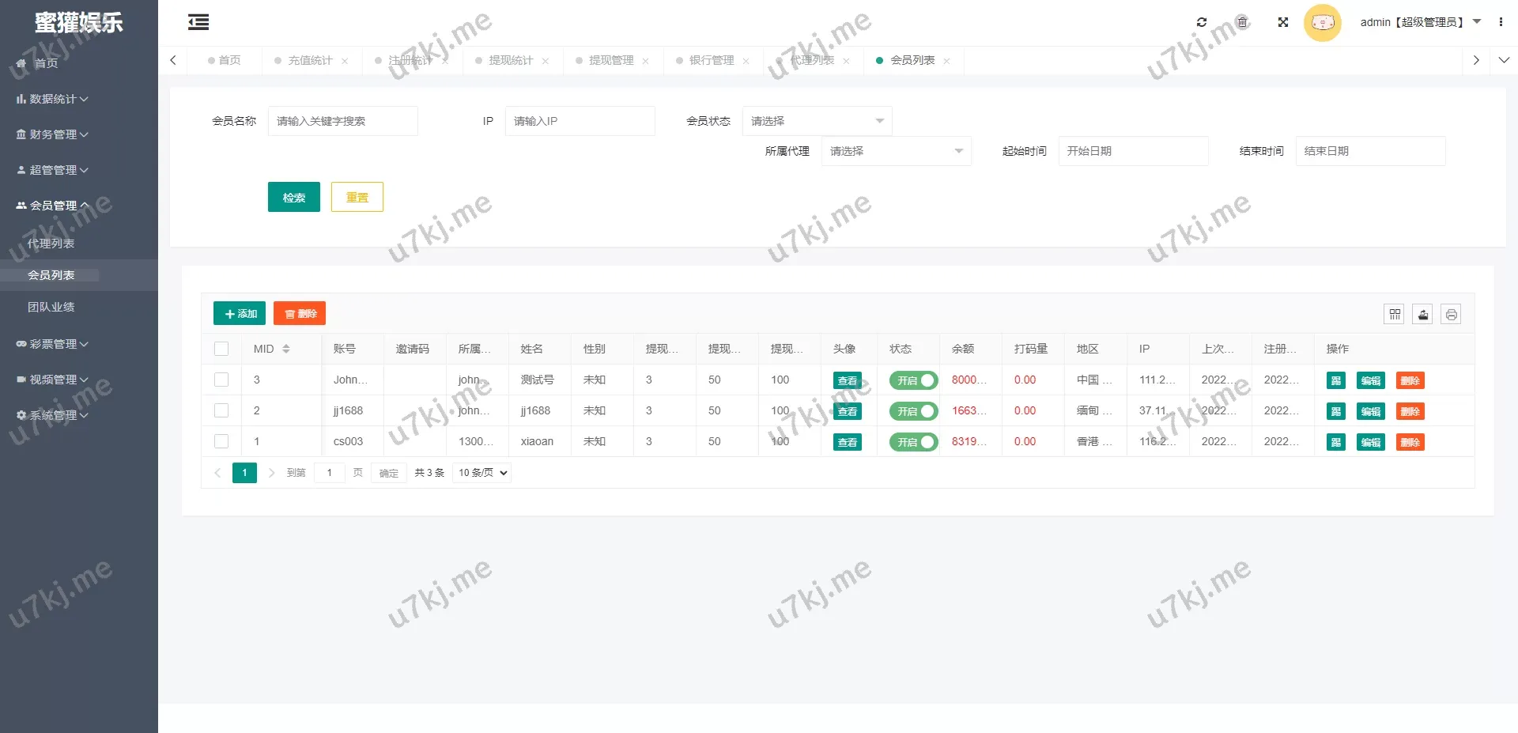Image resolution: width=1518 pixels, height=733 pixels.
Task: Click the 编辑 button for cs003
Action: pyautogui.click(x=1370, y=442)
